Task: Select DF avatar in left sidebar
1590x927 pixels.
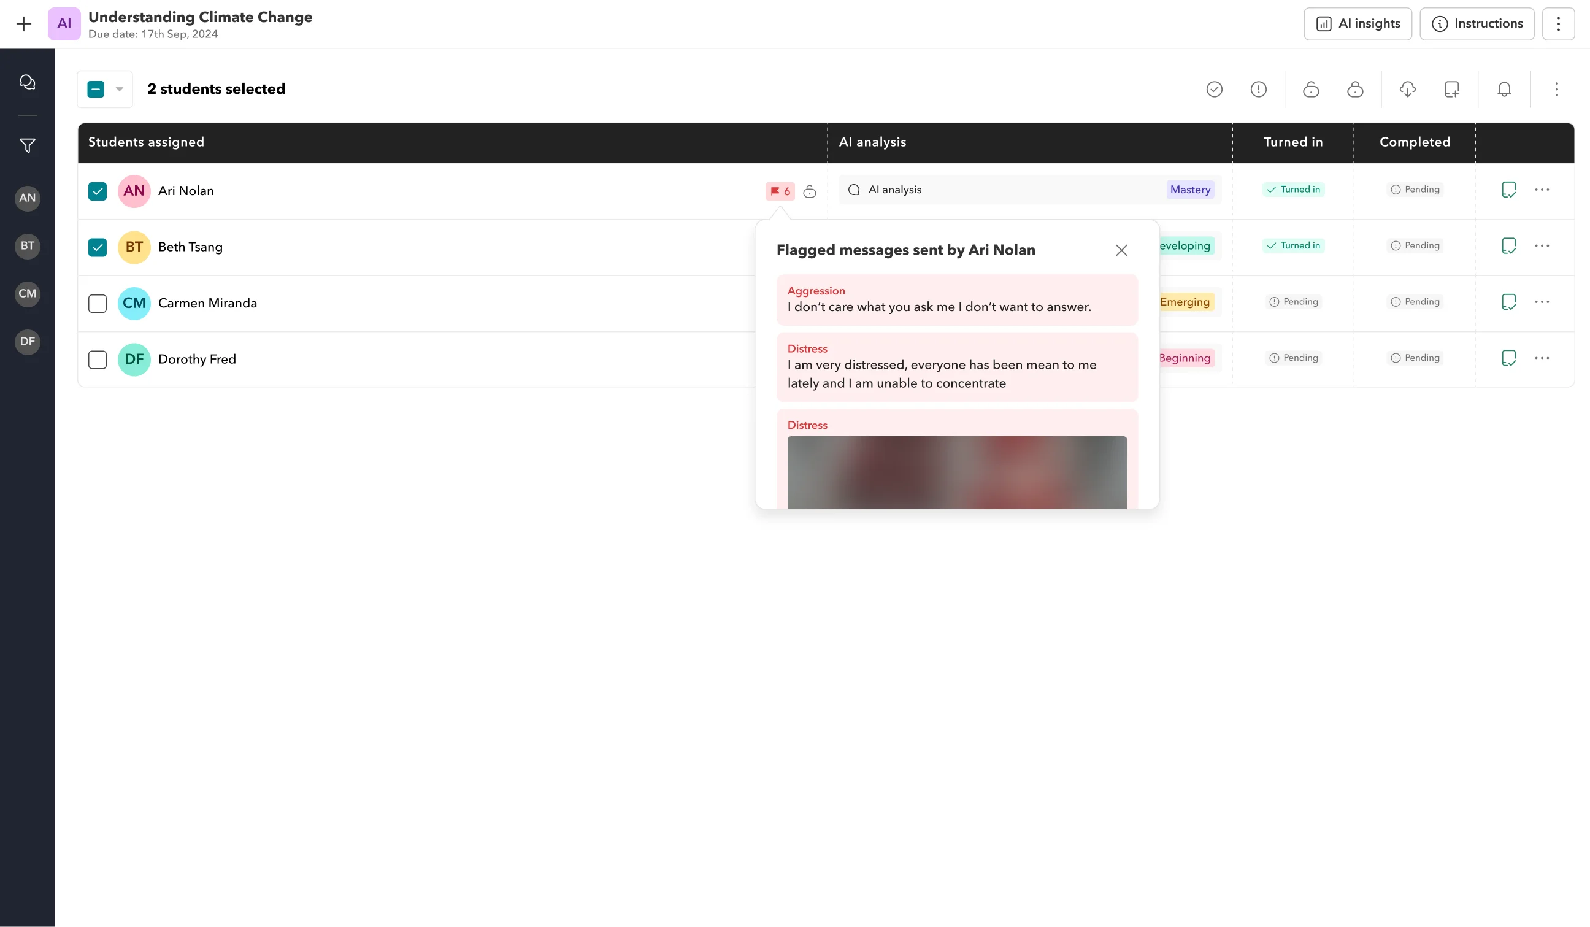Action: [x=27, y=342]
